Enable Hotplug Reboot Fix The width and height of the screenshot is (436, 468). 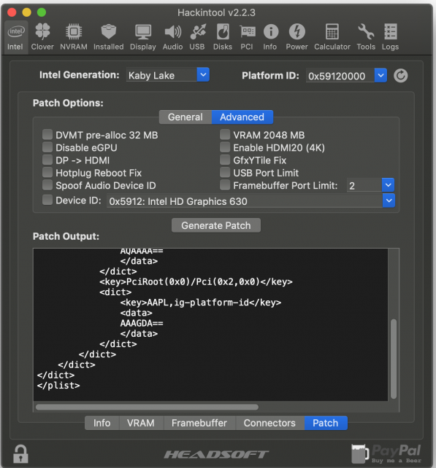coord(47,172)
